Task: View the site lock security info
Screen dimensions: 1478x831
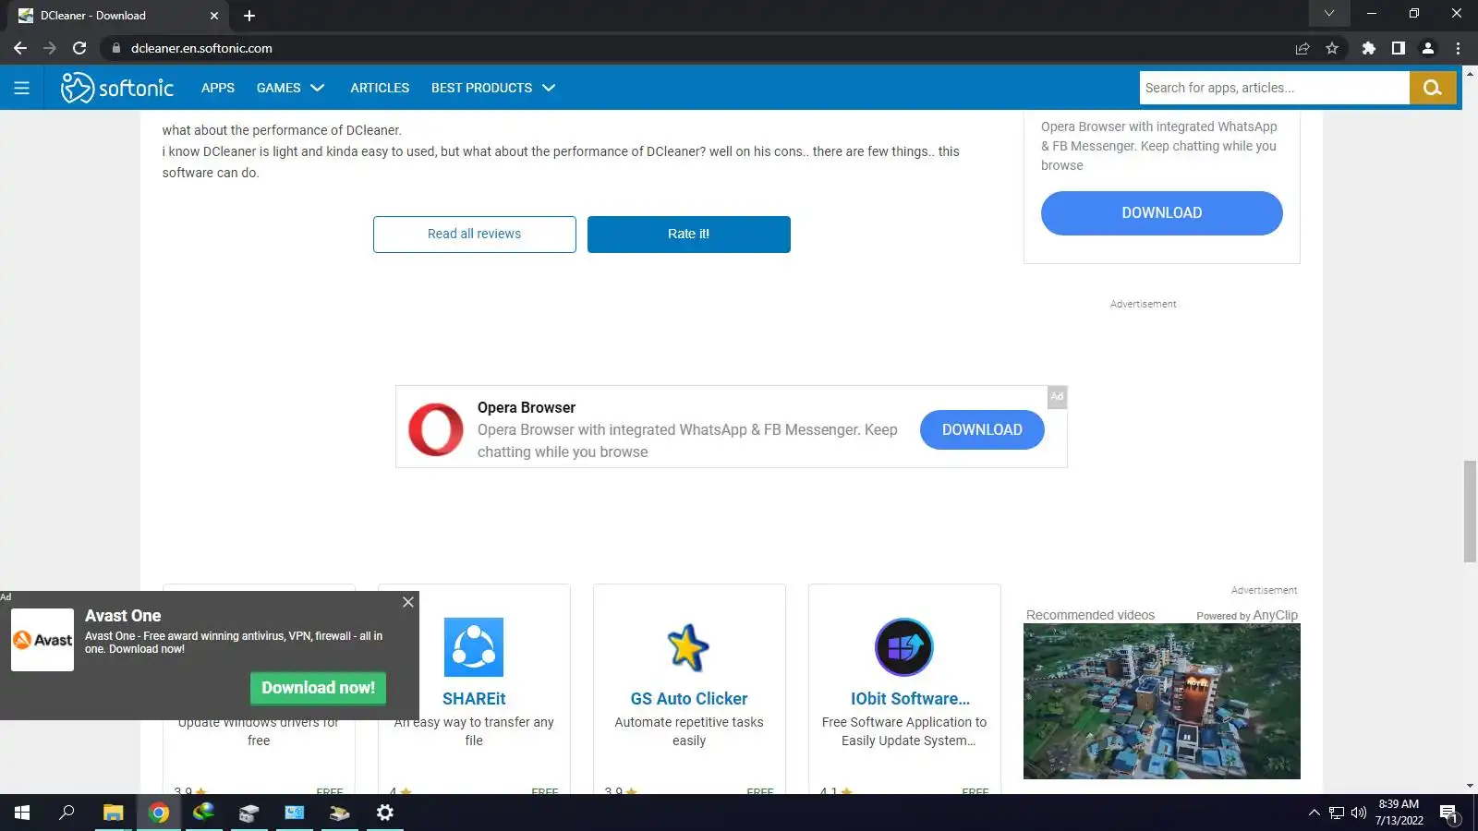Action: tap(116, 48)
